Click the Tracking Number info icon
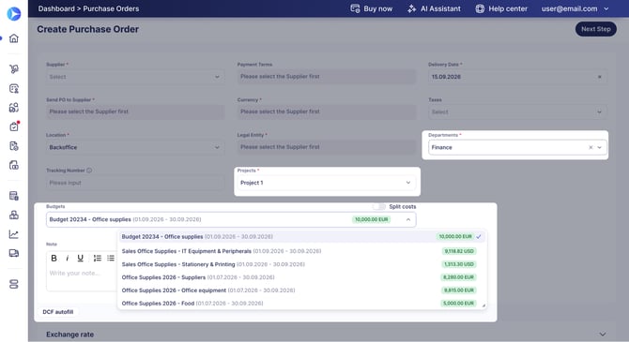This screenshot has height=342, width=629. pyautogui.click(x=89, y=171)
